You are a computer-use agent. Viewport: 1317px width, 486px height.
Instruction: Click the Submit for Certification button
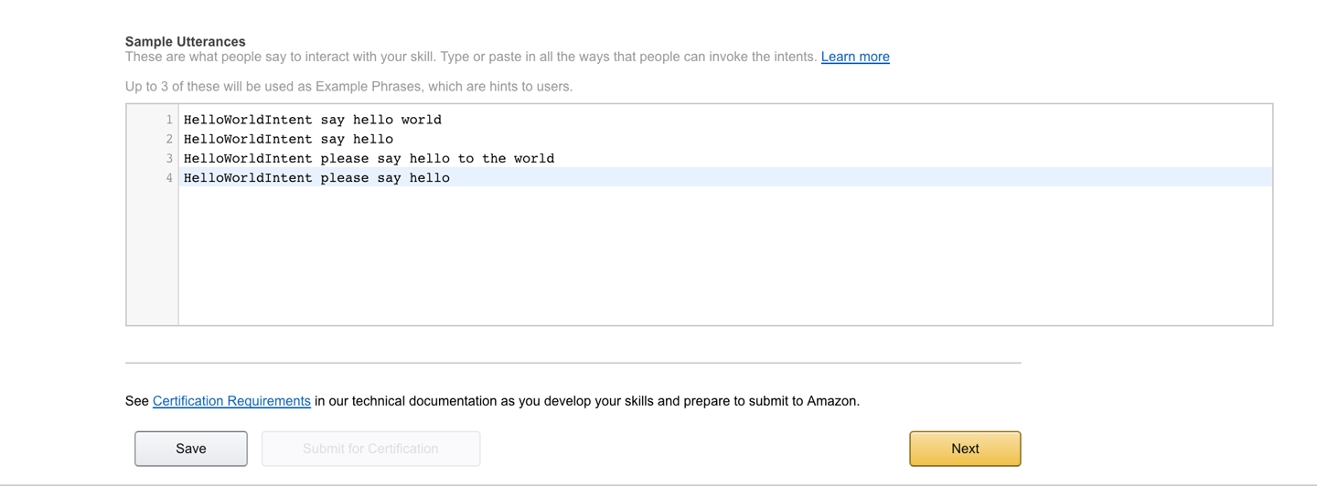coord(370,449)
